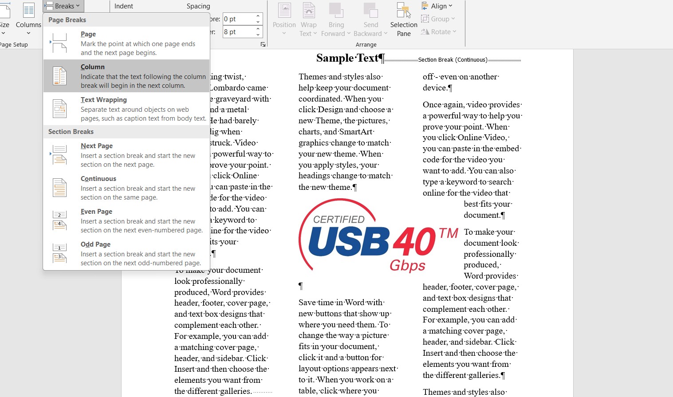Click the Page Setup group label
673x397 pixels.
[x=14, y=45]
